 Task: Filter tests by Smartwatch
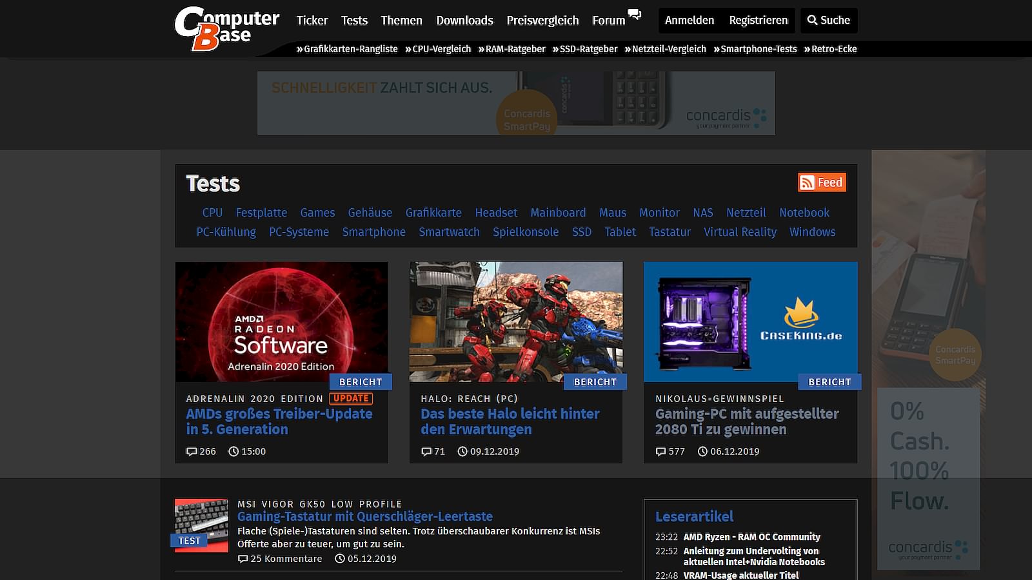(x=449, y=232)
